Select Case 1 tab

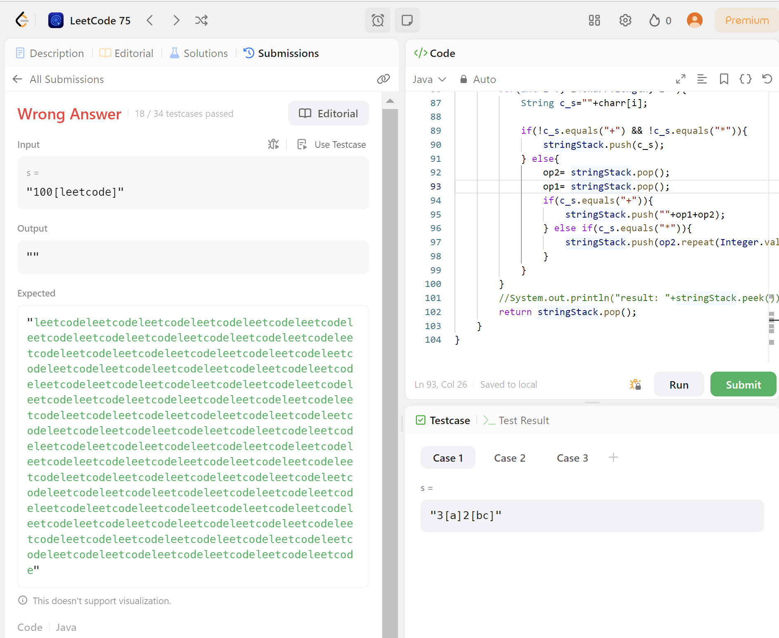[448, 458]
